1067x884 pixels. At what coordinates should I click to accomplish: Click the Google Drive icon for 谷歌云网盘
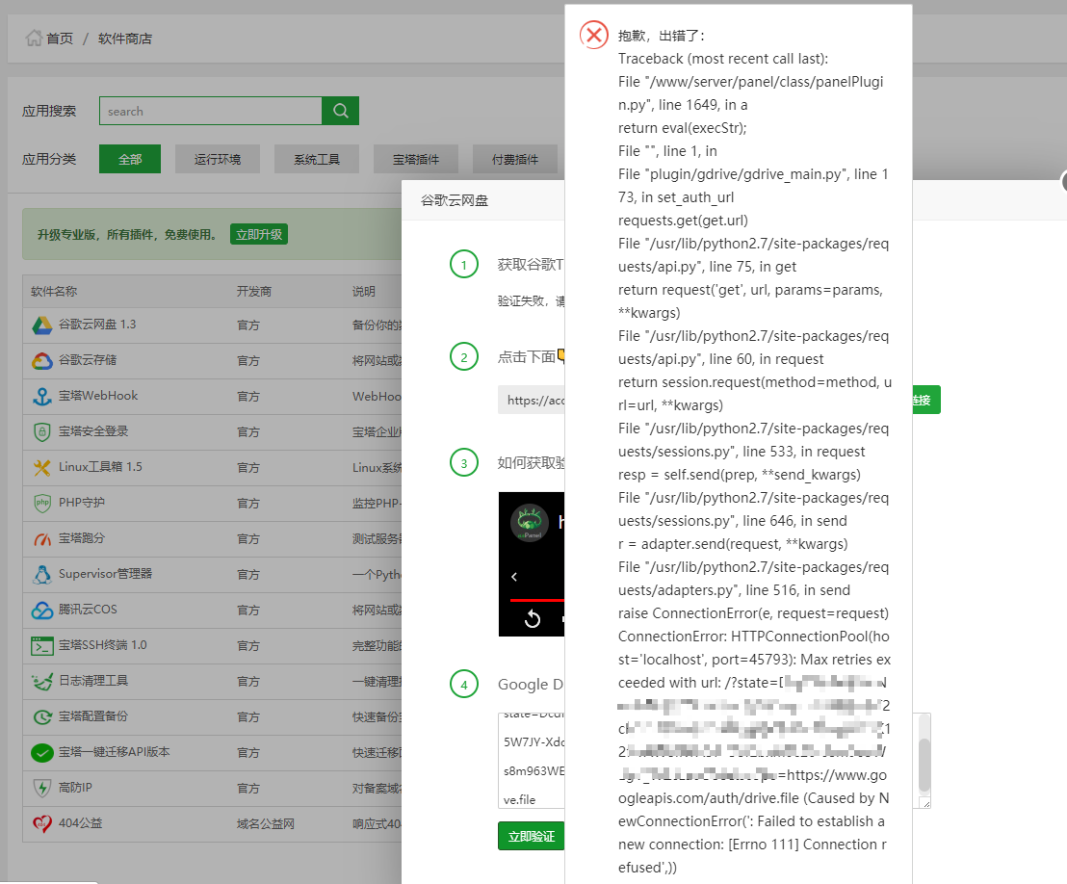(42, 325)
